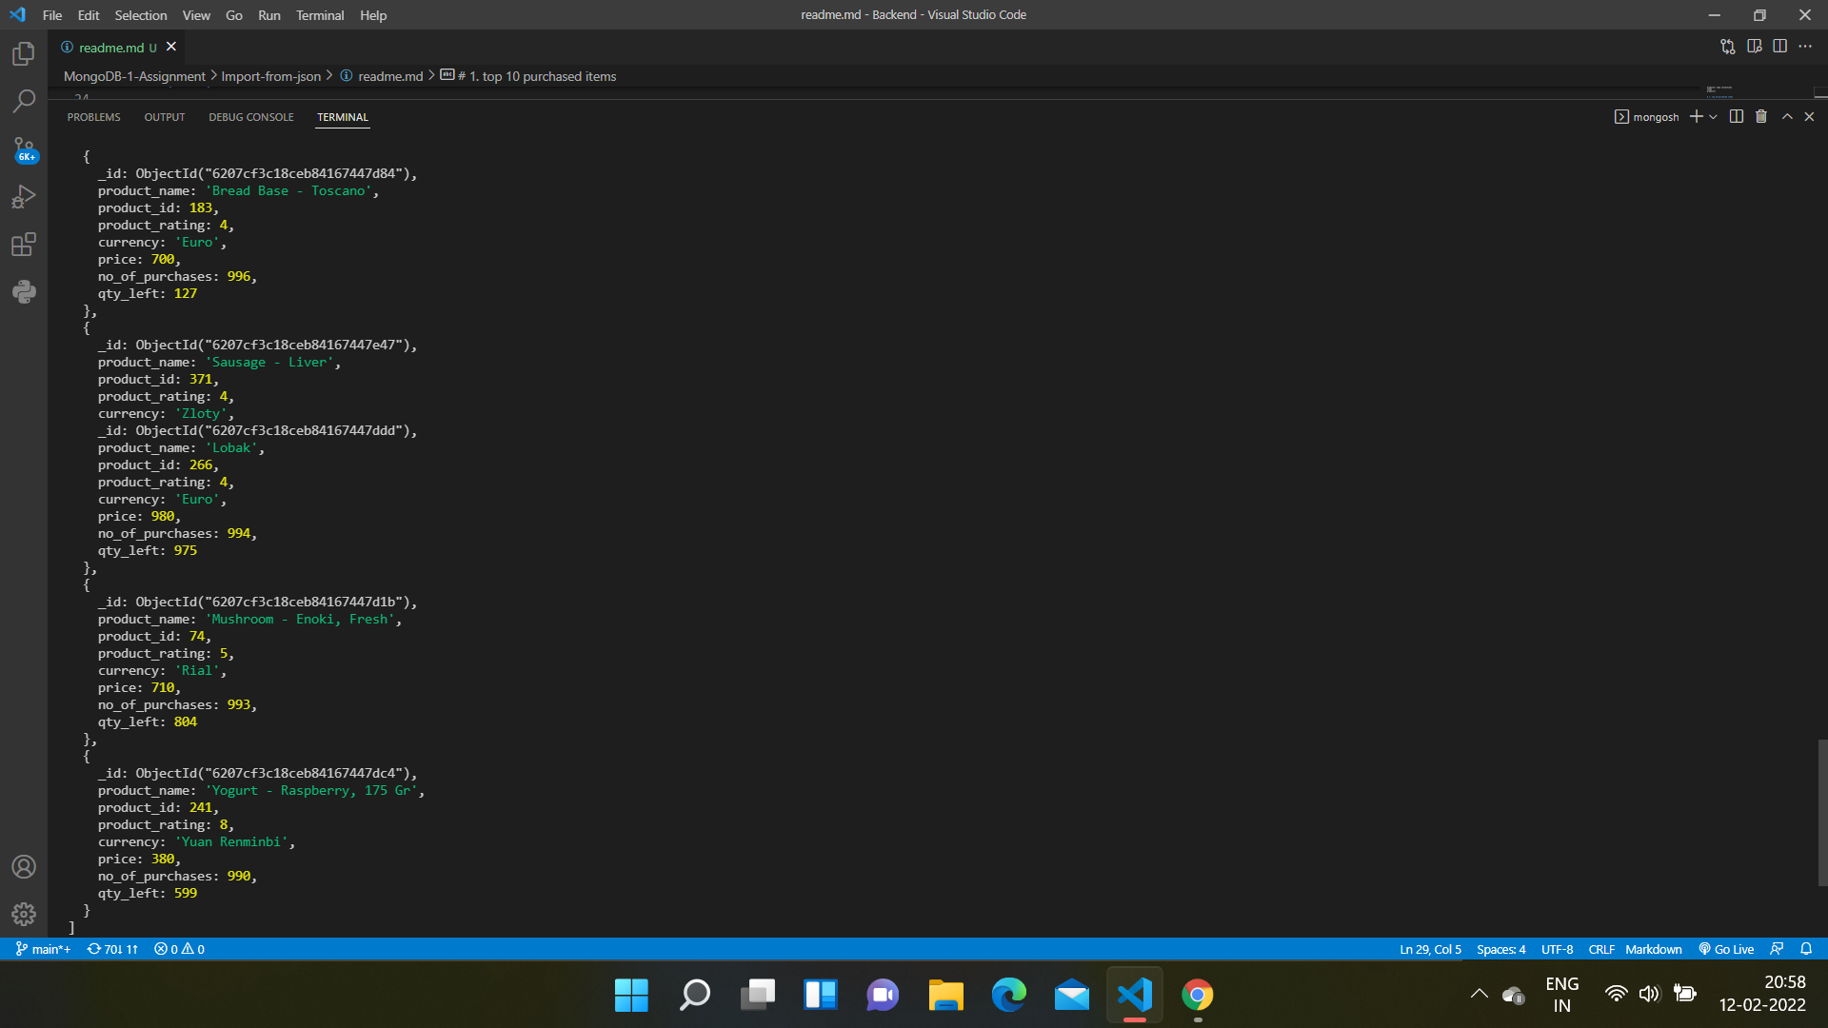Screen dimensions: 1828x1028
Task: Open the Extensions sidebar icon
Action: (23, 245)
